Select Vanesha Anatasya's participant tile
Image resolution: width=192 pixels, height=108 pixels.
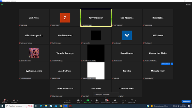(65, 53)
